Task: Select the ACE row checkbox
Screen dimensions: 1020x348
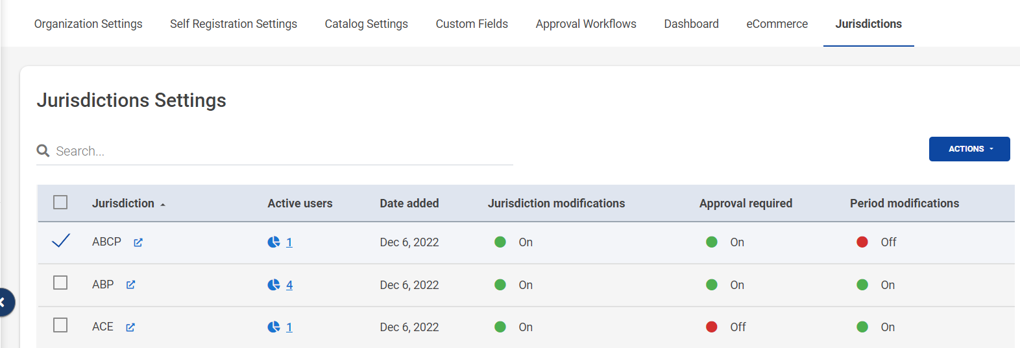Action: [x=60, y=325]
